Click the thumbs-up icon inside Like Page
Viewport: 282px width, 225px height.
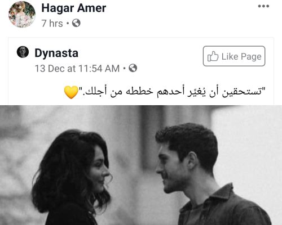tap(213, 56)
